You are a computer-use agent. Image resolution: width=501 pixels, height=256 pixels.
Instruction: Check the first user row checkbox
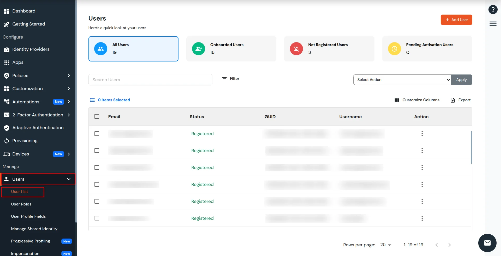pos(97,134)
